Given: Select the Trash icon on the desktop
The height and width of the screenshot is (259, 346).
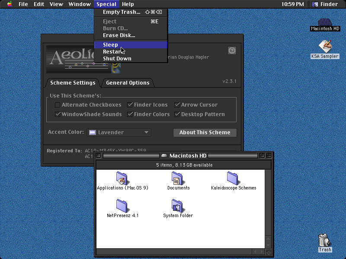Looking at the screenshot, I should point(325,240).
